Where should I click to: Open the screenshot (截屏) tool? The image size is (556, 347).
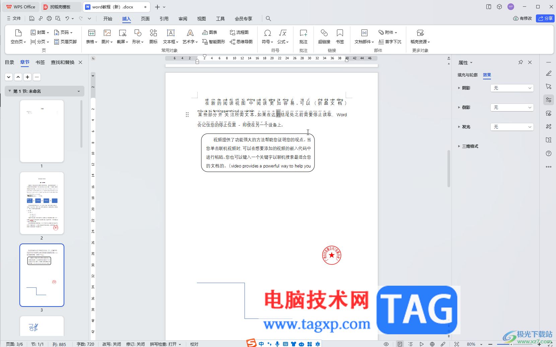pos(123,37)
